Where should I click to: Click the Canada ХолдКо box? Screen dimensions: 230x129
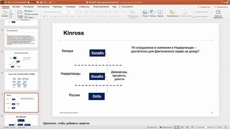[x=97, y=53]
